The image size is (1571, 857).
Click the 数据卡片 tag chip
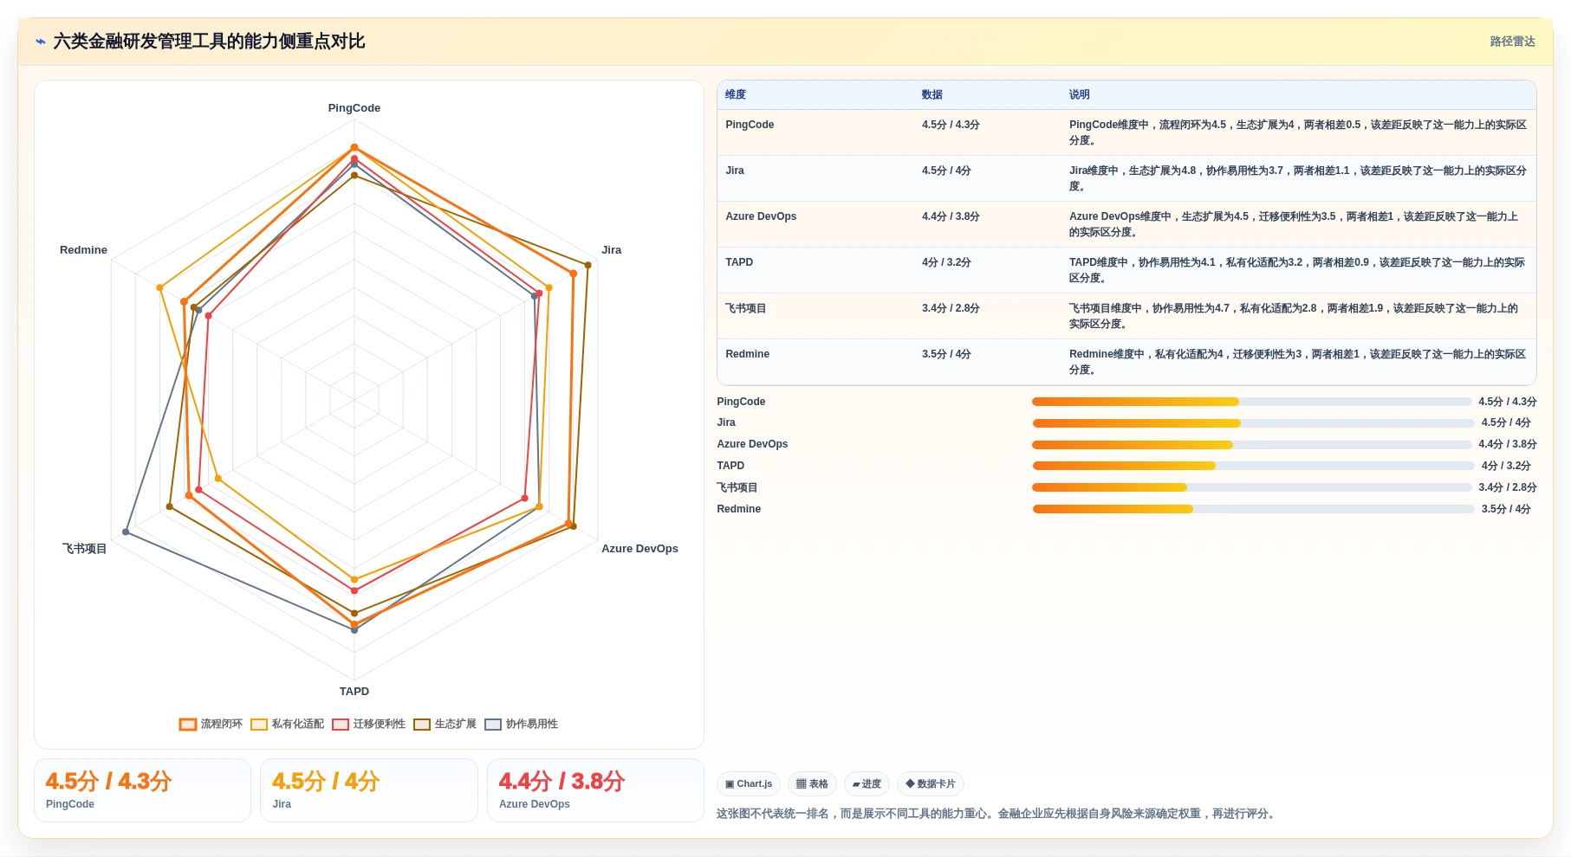pyautogui.click(x=931, y=784)
